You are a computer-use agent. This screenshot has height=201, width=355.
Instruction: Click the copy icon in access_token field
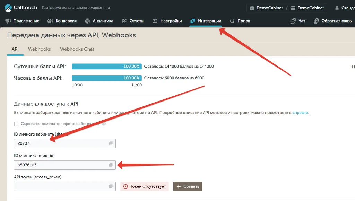point(111,186)
